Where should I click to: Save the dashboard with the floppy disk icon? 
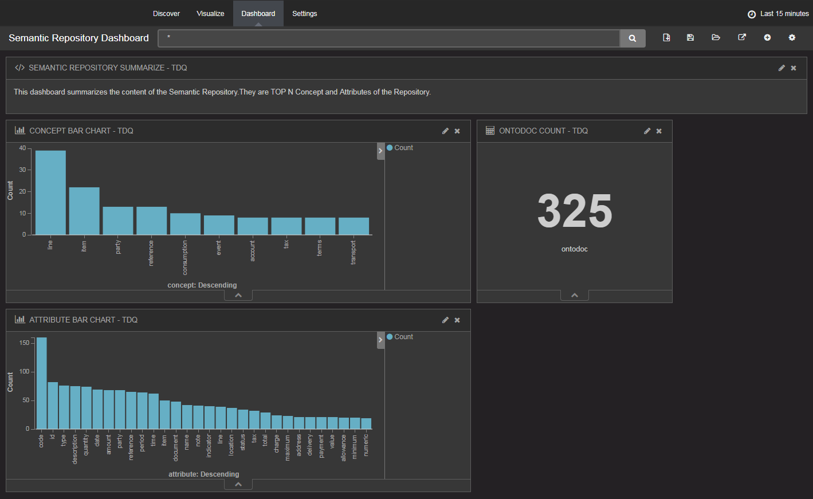coord(690,38)
